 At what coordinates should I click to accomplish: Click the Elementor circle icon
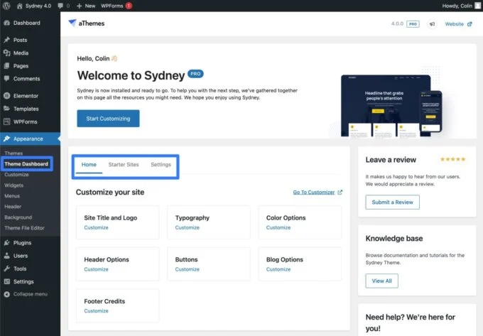pyautogui.click(x=7, y=96)
